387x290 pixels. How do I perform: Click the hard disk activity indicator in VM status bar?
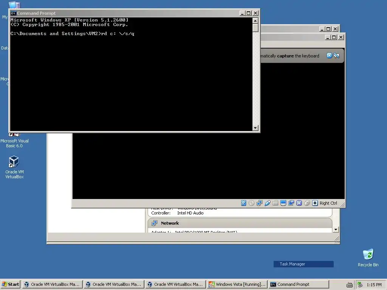pyautogui.click(x=243, y=203)
